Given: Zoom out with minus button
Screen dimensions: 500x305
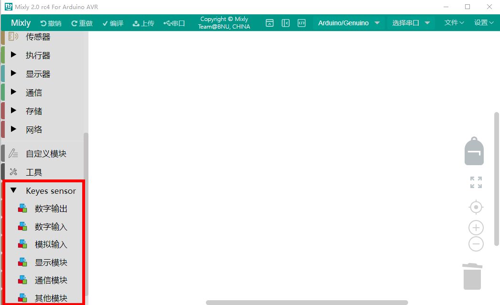Looking at the screenshot, I should click(x=476, y=244).
